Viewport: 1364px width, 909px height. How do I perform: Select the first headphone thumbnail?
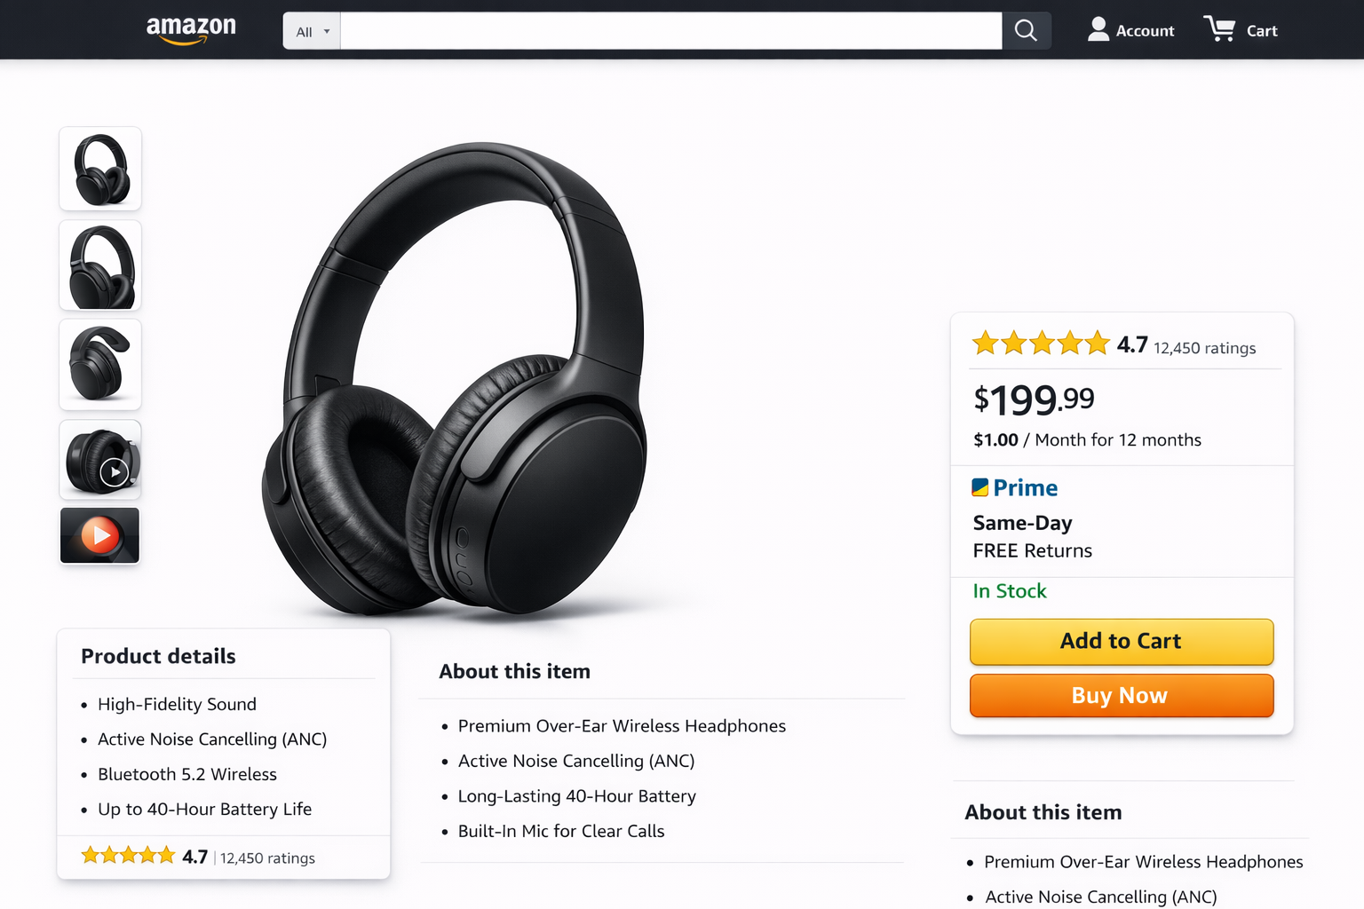click(100, 169)
